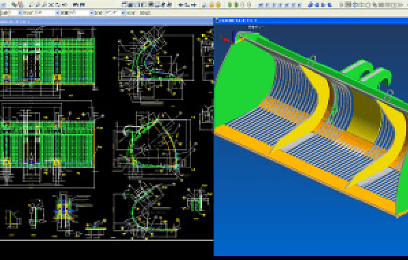The image size is (408, 260).
Task: Click the second green icon in the top toolbar middle
Action: (x=236, y=4)
